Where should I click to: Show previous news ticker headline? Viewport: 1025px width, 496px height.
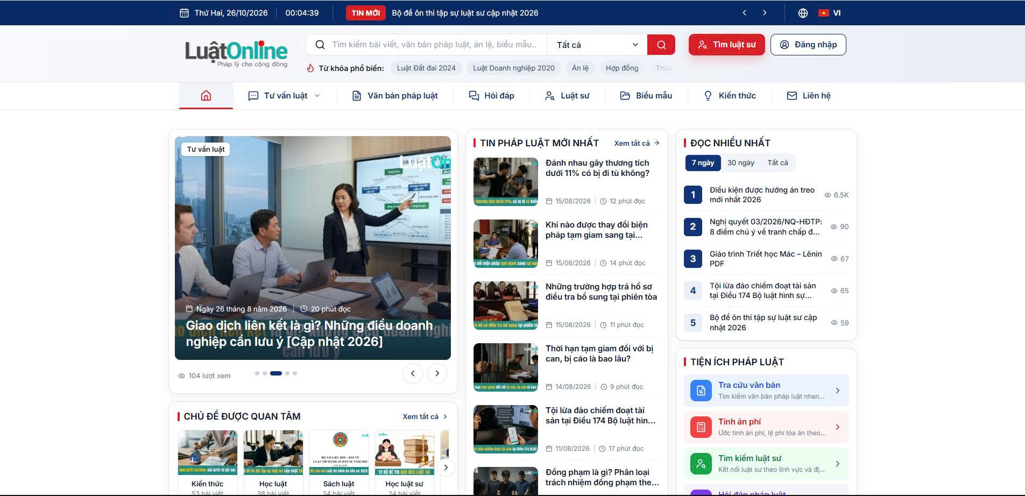(745, 13)
